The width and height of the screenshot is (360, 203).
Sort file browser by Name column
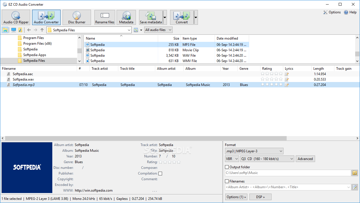point(121,38)
